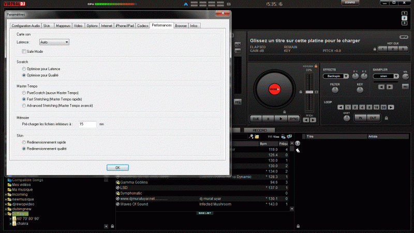
Task: Click the BPM button on deck
Action: (x=404, y=37)
